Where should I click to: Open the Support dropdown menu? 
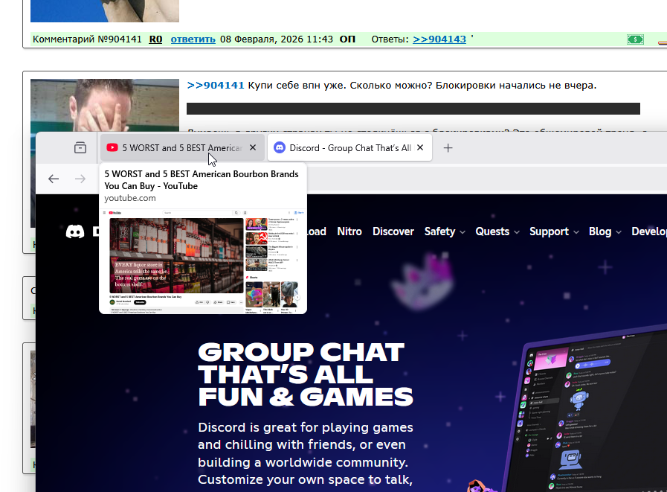[x=554, y=231]
